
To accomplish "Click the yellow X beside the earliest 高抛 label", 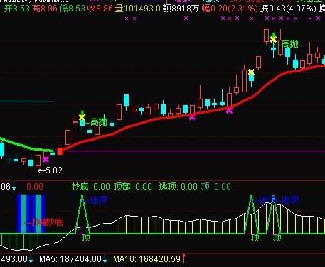I will (x=82, y=117).
